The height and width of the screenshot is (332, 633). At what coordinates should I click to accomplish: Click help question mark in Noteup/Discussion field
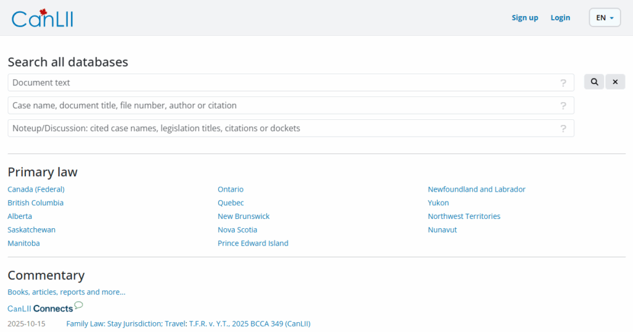pos(563,129)
